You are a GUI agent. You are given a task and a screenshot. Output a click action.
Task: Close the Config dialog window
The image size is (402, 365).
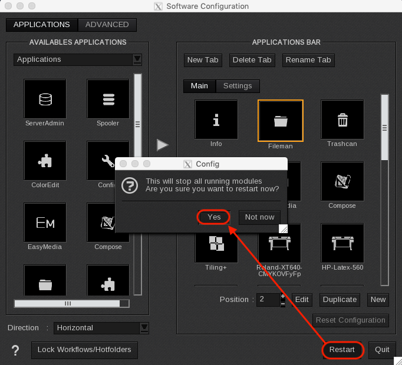[x=123, y=164]
